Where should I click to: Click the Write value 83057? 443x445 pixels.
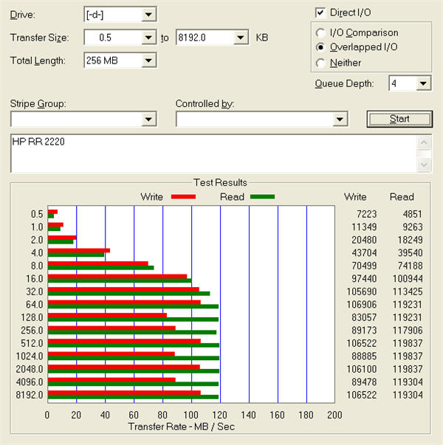tap(364, 317)
